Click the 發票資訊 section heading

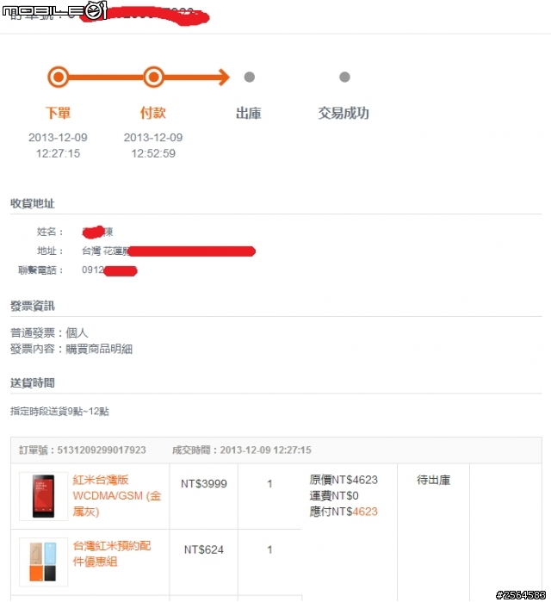pyautogui.click(x=32, y=306)
